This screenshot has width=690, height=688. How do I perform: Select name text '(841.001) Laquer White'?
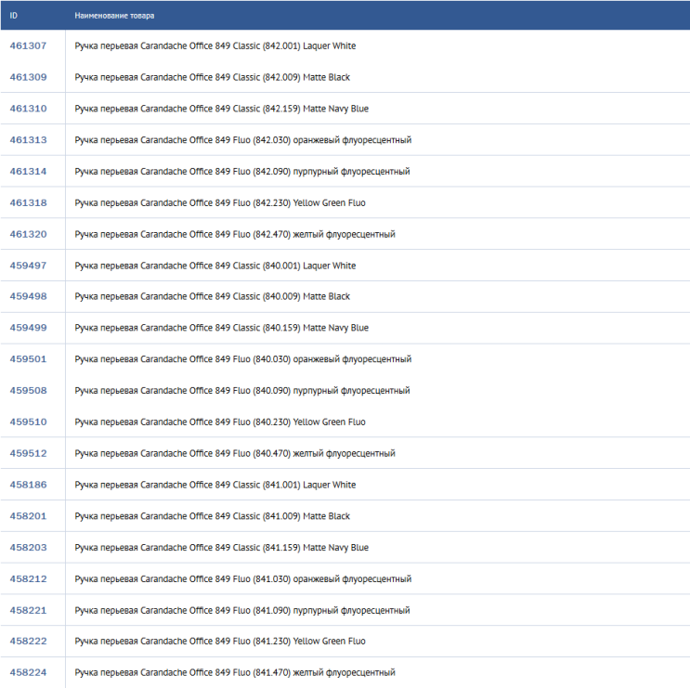(309, 485)
